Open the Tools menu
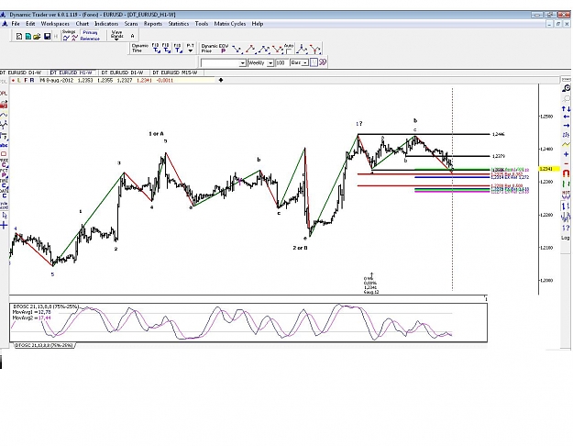The height and width of the screenshot is (446, 573). click(202, 24)
